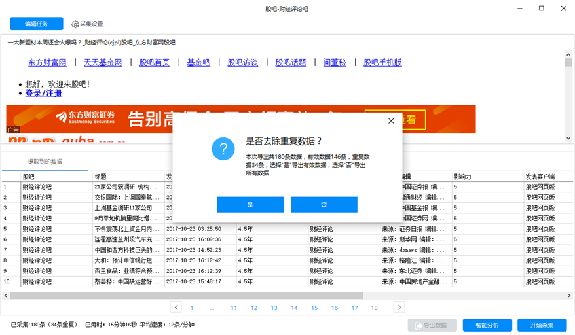Open the 股吧访谈 link
The height and width of the screenshot is (335, 575).
pyautogui.click(x=243, y=63)
